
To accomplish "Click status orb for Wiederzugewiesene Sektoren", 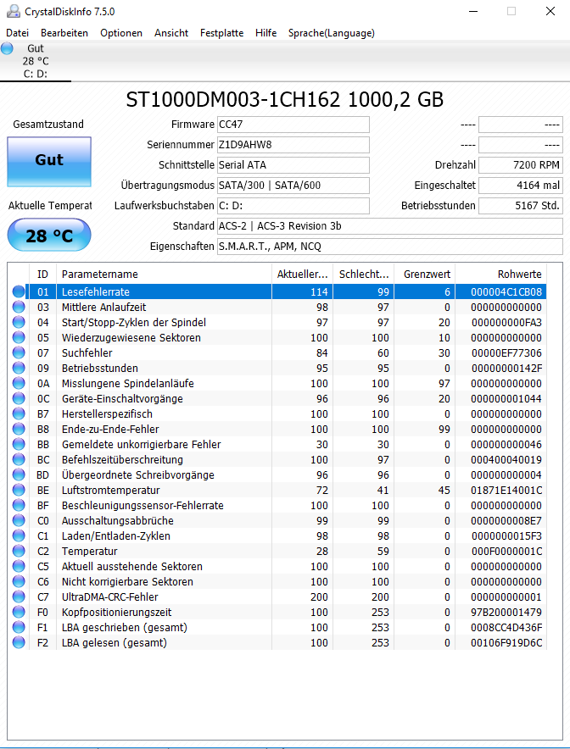I will 19,337.
